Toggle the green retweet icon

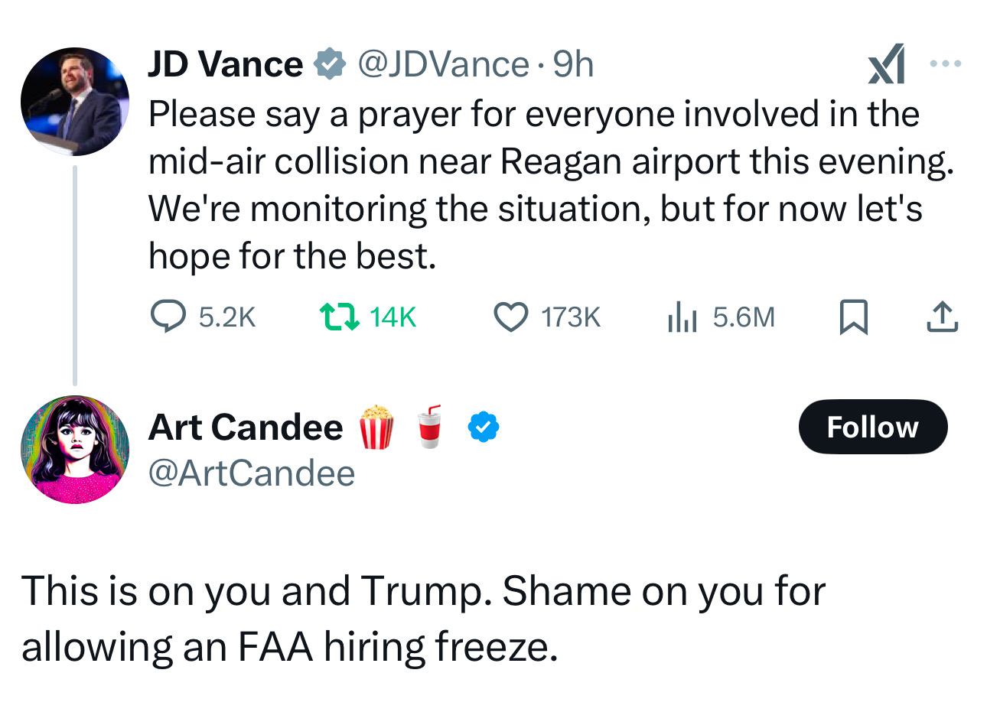coord(339,317)
